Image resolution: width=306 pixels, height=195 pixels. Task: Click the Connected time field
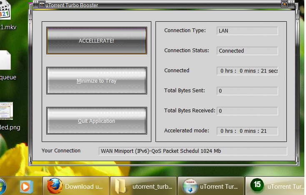pos(247,71)
